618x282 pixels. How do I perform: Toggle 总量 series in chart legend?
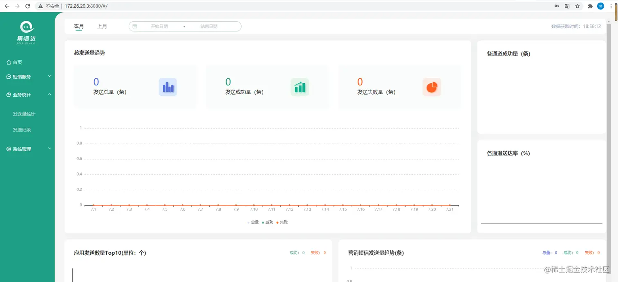coord(253,222)
